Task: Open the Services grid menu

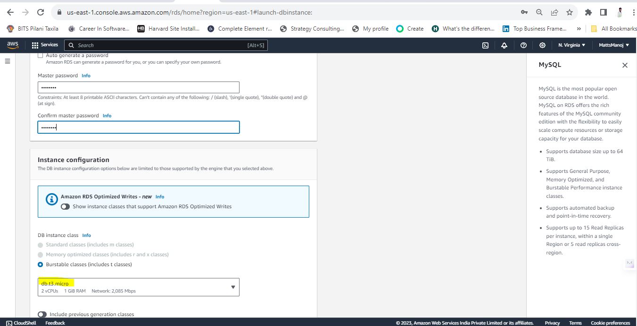Action: click(x=45, y=45)
